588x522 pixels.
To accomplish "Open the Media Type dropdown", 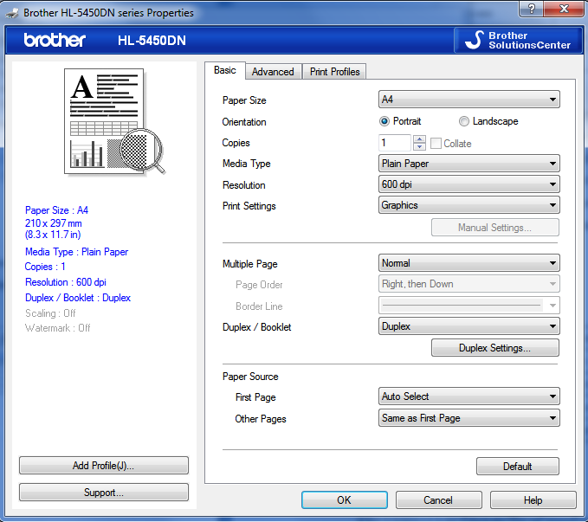I will tap(469, 164).
